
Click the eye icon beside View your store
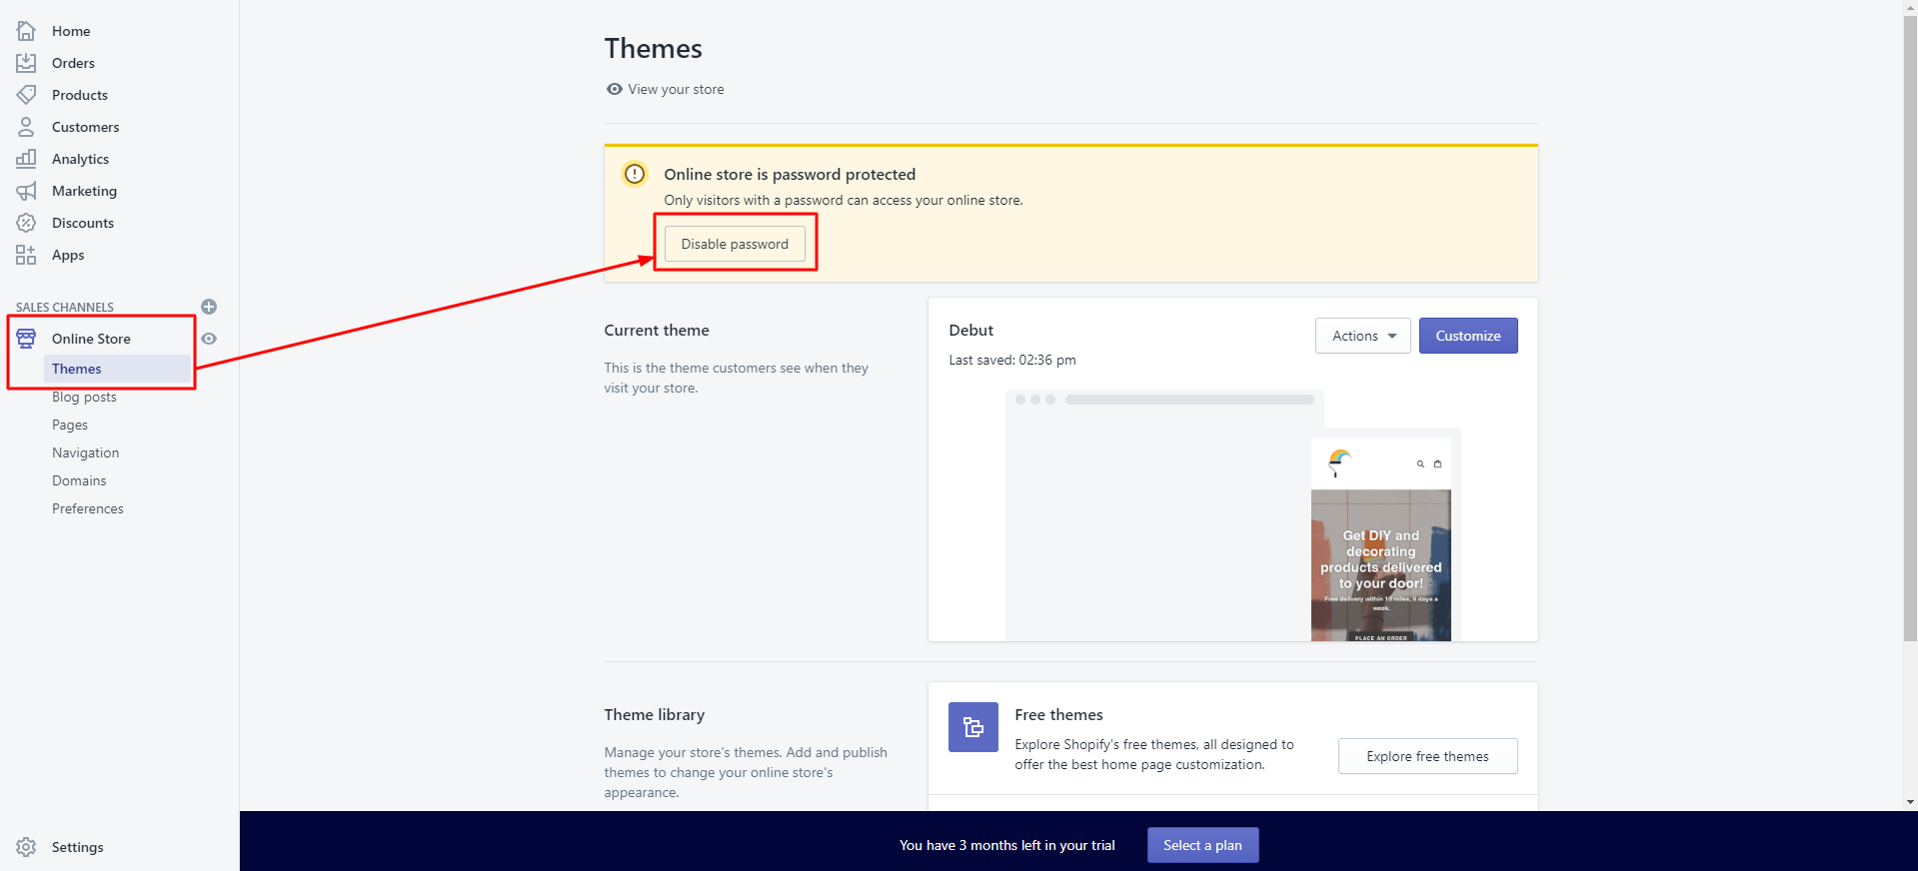615,89
